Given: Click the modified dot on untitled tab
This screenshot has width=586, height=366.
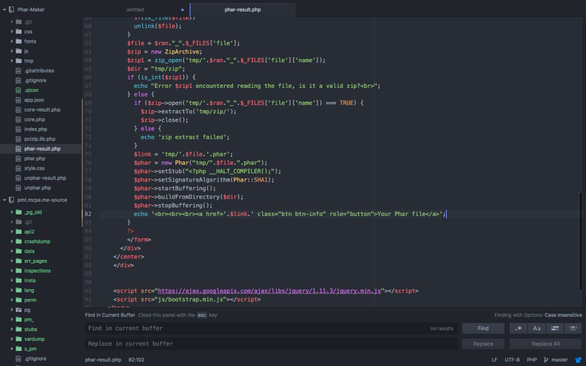Looking at the screenshot, I should (182, 10).
